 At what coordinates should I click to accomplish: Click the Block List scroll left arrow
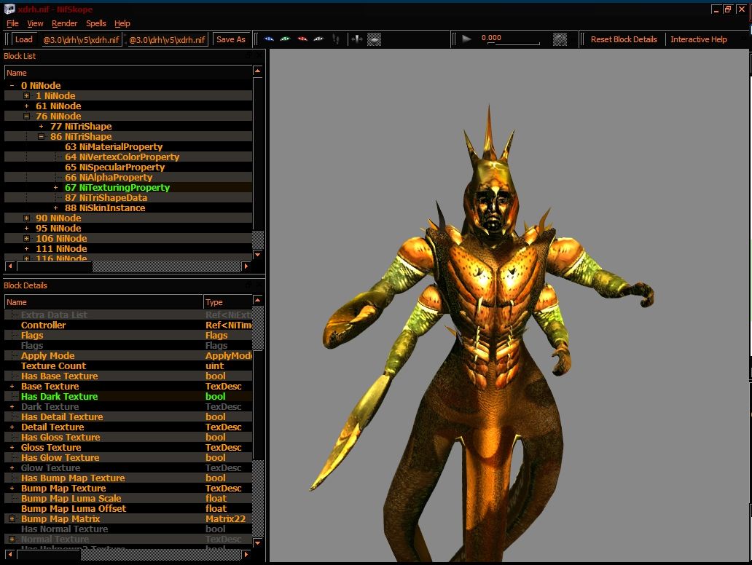click(x=10, y=266)
